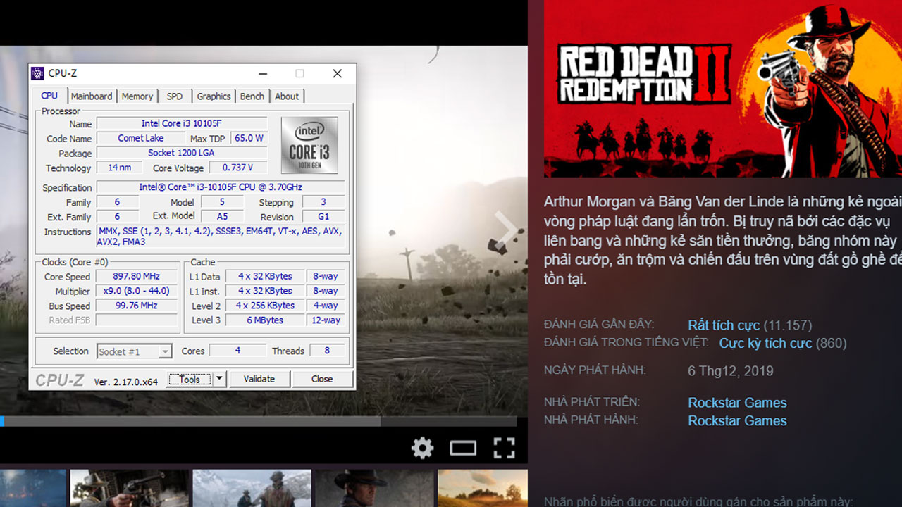The height and width of the screenshot is (507, 902).
Task: Click the Intel Core i3 logo
Action: coord(309,145)
